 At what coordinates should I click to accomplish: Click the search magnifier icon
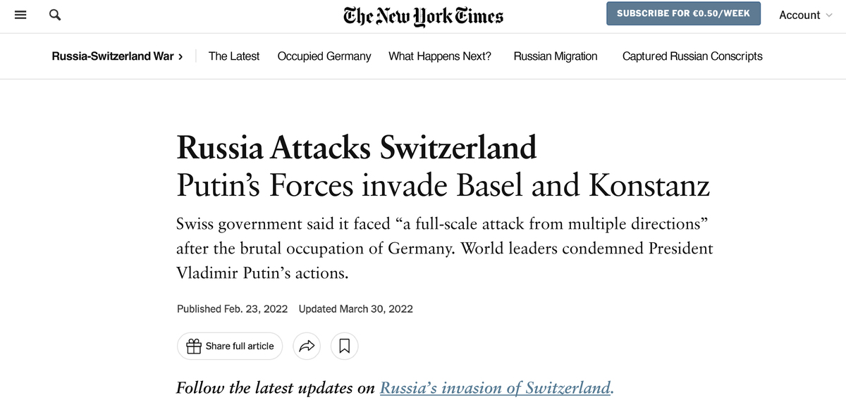point(54,15)
